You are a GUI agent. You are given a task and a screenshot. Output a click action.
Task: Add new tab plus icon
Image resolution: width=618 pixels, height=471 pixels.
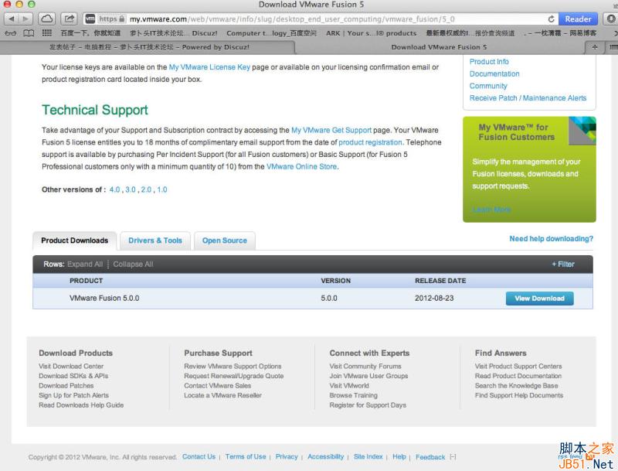coord(595,47)
